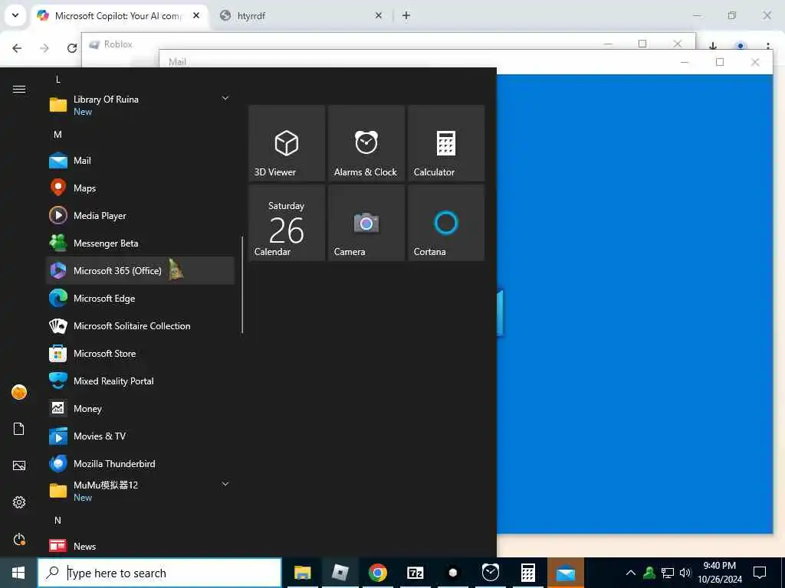The height and width of the screenshot is (588, 785).
Task: Close the Microsoft Copilot tab
Action: coord(196,15)
